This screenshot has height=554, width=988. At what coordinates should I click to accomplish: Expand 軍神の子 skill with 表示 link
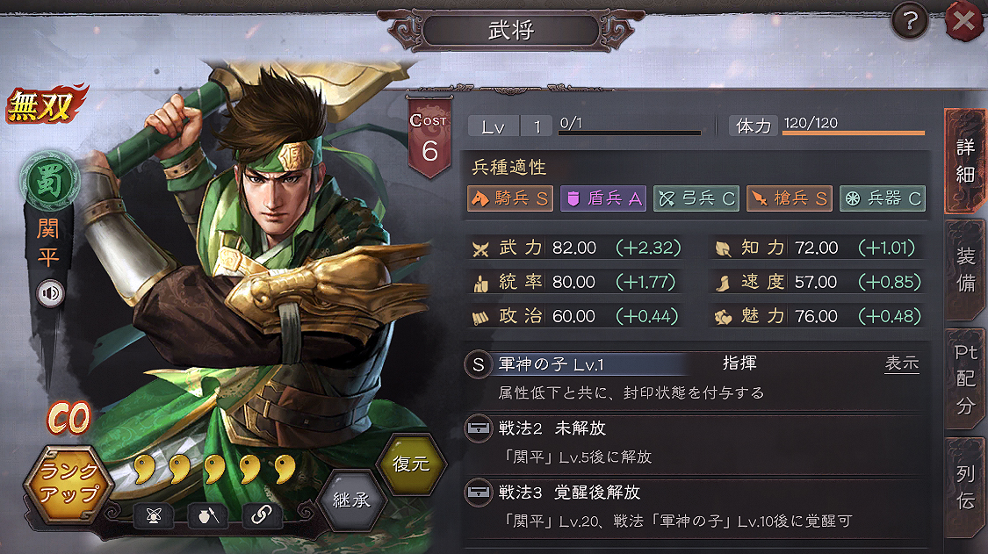click(902, 363)
